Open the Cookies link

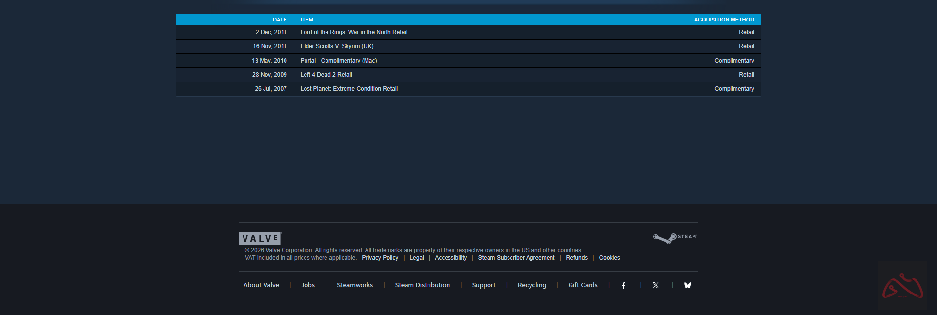click(x=609, y=258)
